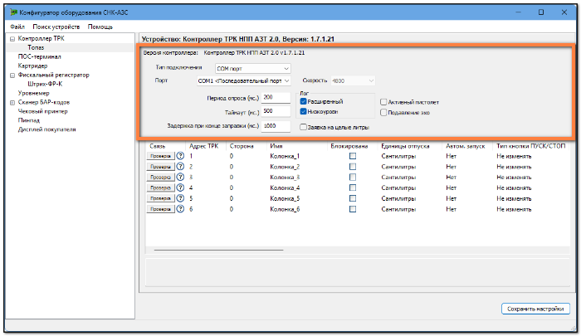
Task: Collapse the Контроллер ТРК tree node
Action: [12, 39]
